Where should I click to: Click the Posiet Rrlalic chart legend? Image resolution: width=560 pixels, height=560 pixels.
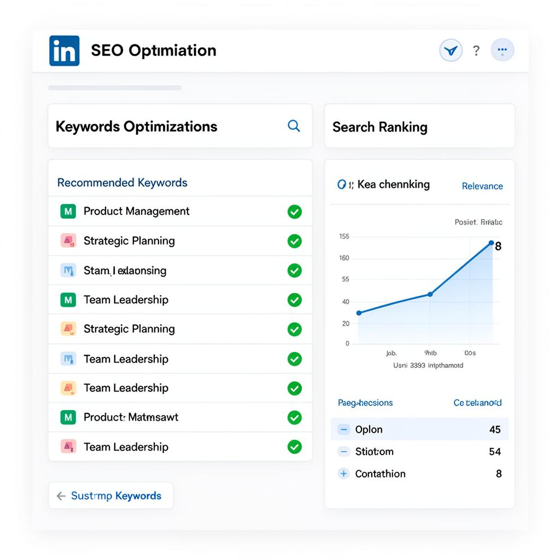(x=478, y=222)
